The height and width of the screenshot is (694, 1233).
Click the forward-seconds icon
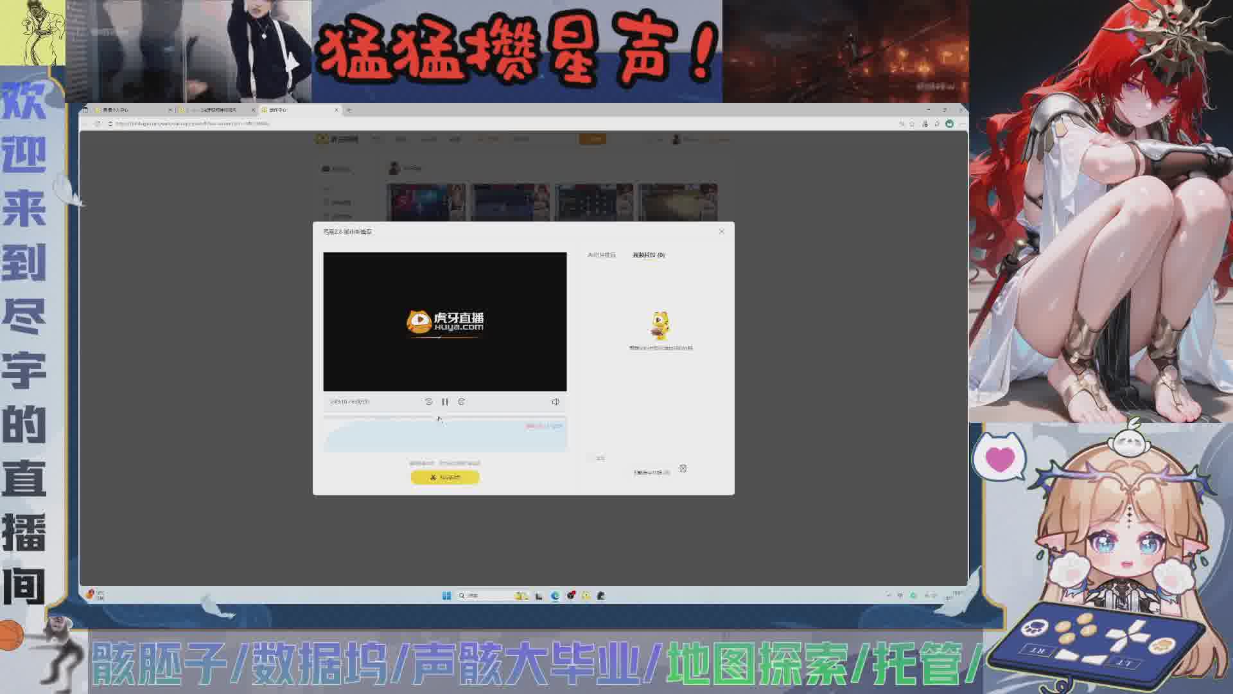(x=461, y=402)
